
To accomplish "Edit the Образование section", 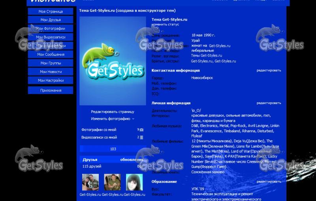I will tap(269, 182).
